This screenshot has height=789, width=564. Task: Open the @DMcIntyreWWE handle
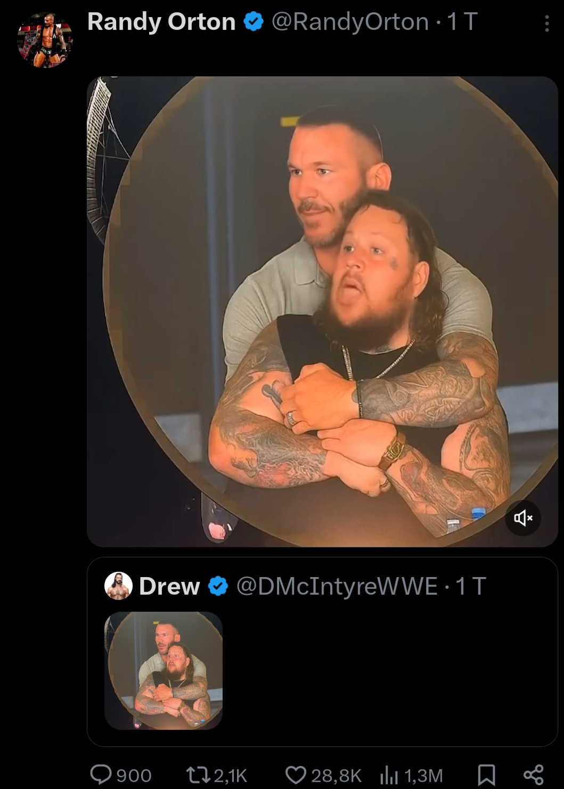(x=337, y=586)
